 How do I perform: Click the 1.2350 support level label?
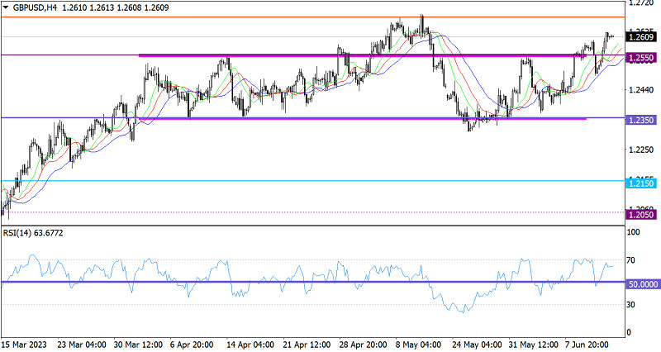pos(641,120)
